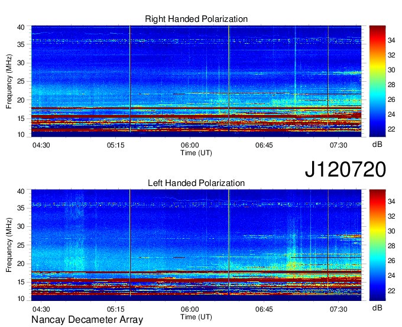Click 05:15 tick under Right Handed plot
This screenshot has width=402, height=327.
tap(115, 145)
